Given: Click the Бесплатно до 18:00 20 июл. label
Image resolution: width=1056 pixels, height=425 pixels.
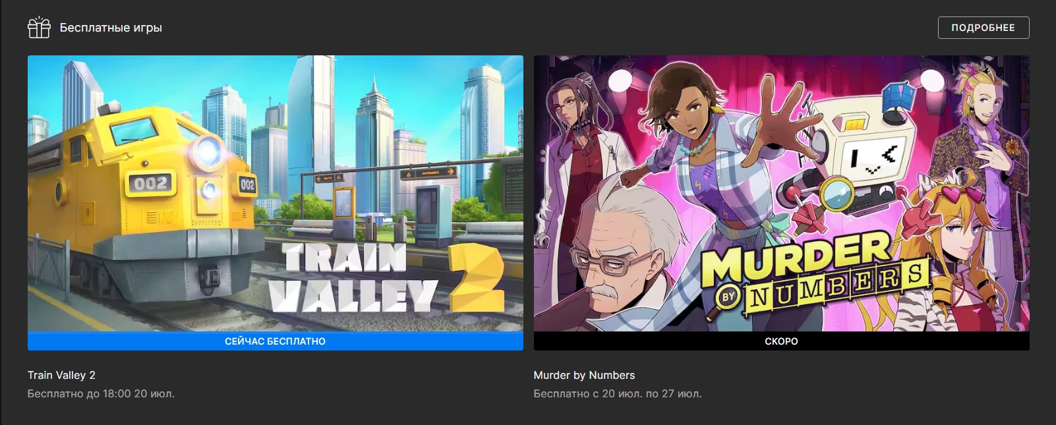Looking at the screenshot, I should [x=101, y=393].
